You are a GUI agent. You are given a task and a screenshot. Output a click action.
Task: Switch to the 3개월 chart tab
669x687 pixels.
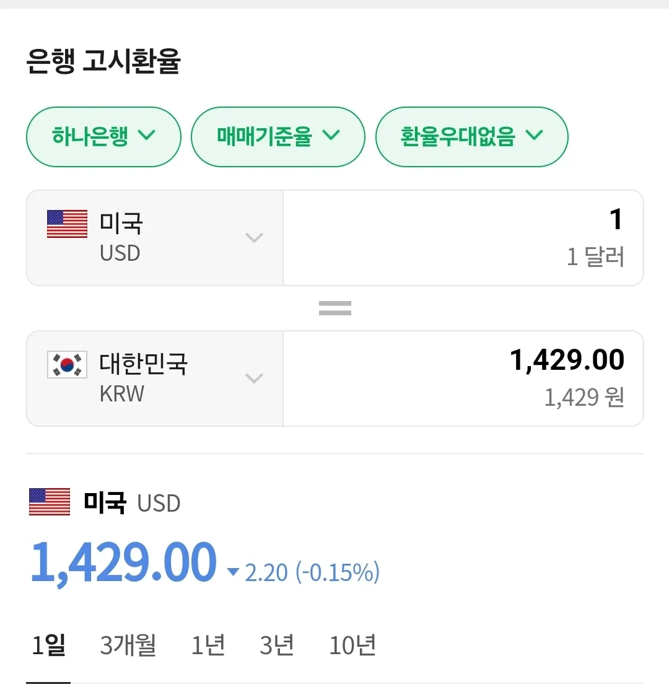[128, 645]
